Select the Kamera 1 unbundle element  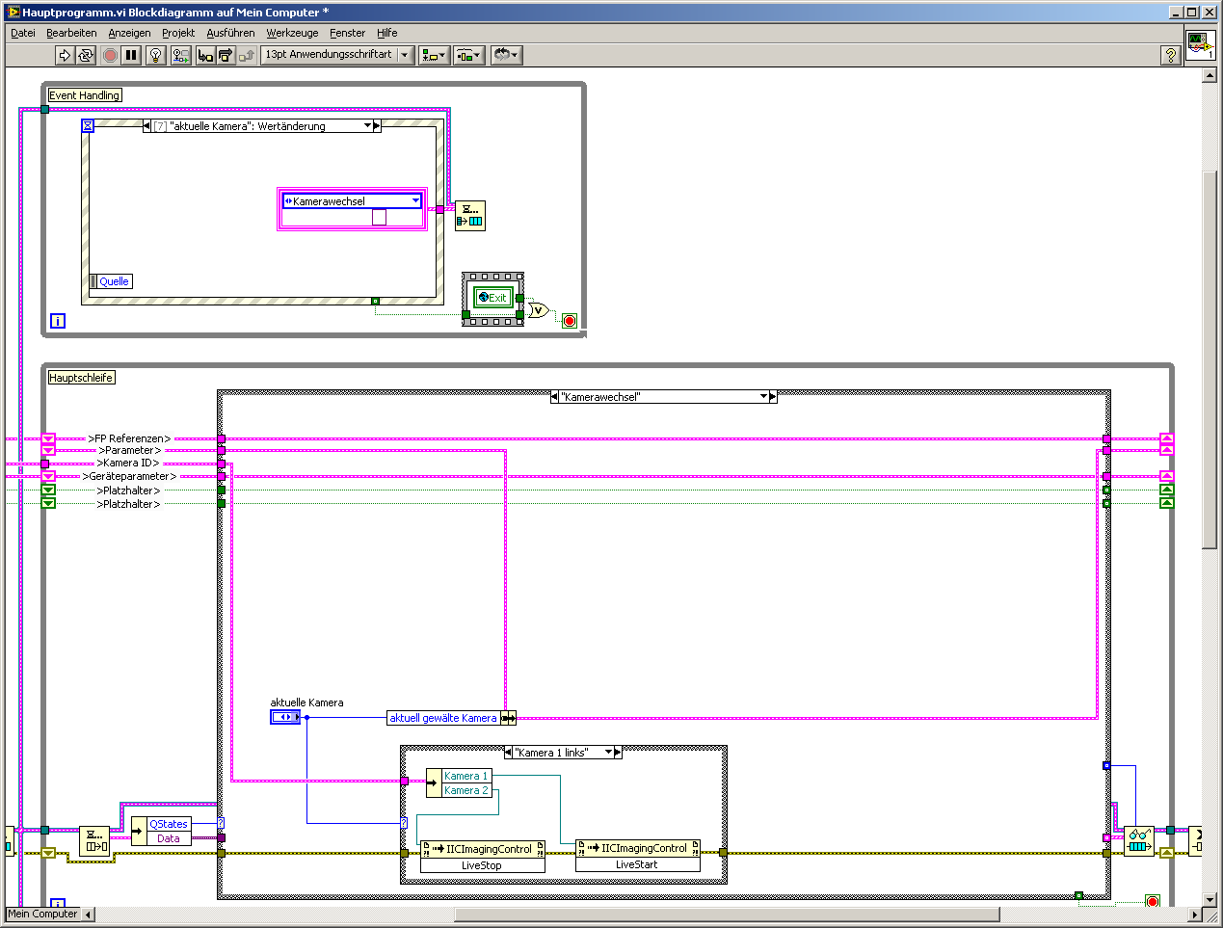pyautogui.click(x=466, y=776)
